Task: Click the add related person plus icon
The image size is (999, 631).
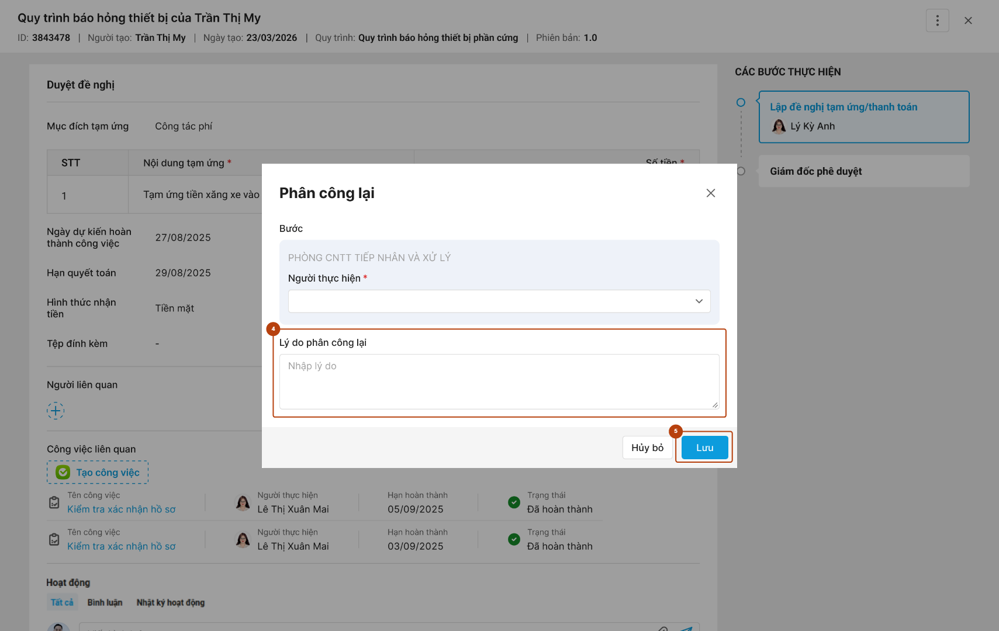Action: [x=56, y=411]
